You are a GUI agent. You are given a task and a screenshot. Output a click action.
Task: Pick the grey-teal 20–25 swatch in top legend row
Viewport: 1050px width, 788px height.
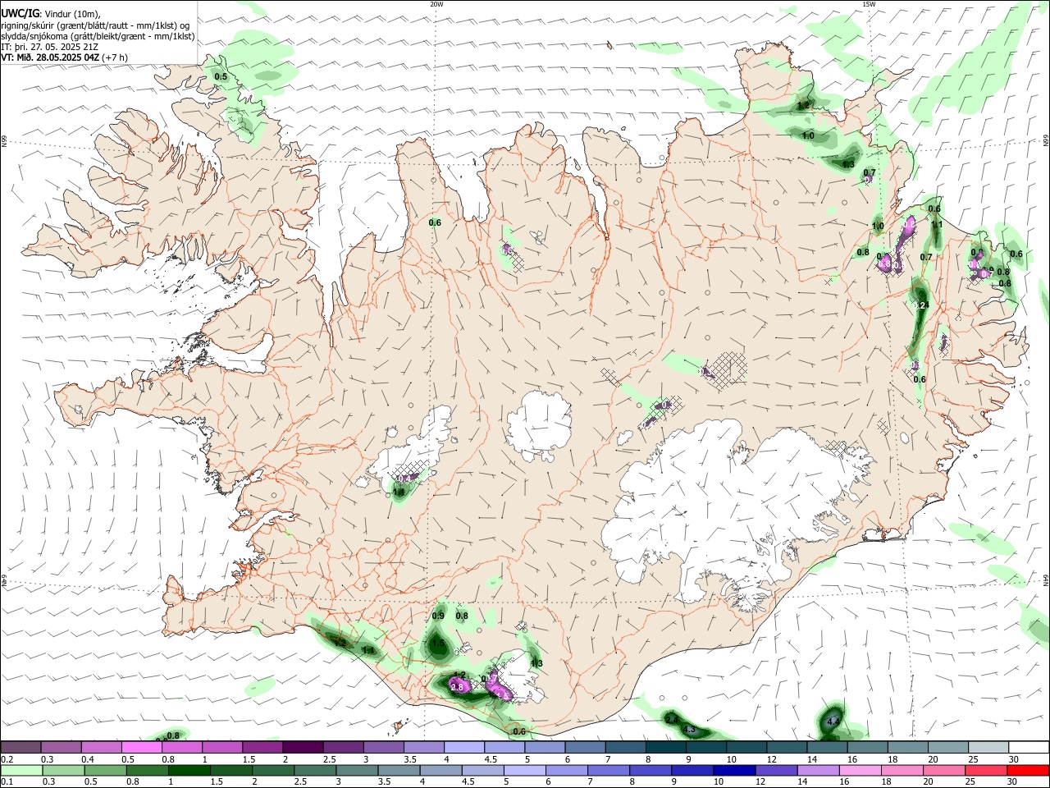pyautogui.click(x=948, y=747)
